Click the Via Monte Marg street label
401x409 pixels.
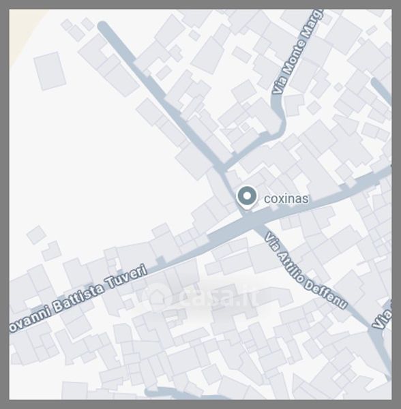[297, 52]
